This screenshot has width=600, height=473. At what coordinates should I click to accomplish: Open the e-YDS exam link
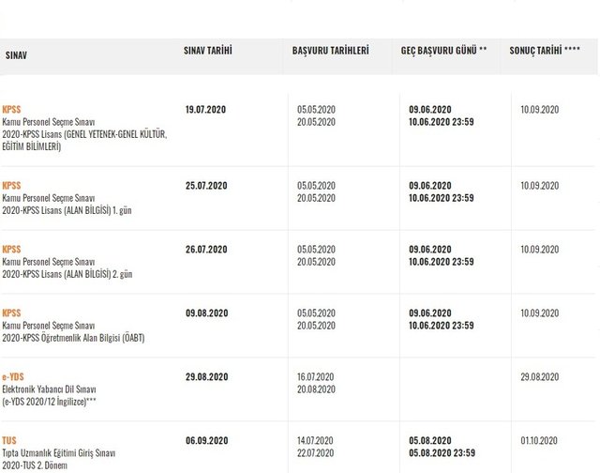13,377
